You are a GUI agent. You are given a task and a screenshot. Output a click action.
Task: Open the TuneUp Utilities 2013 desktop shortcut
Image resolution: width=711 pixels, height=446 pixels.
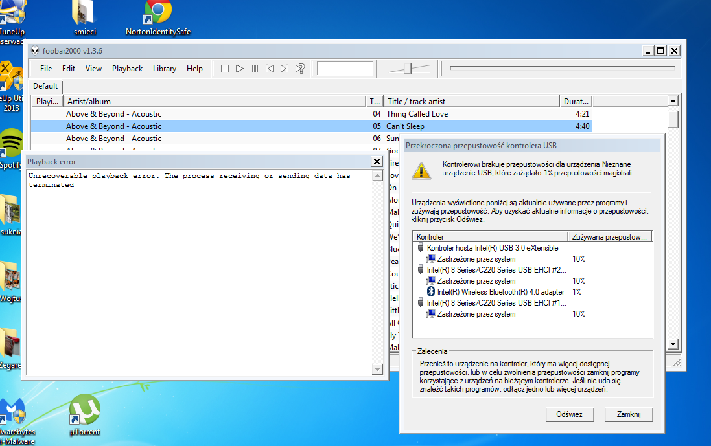[x=11, y=87]
